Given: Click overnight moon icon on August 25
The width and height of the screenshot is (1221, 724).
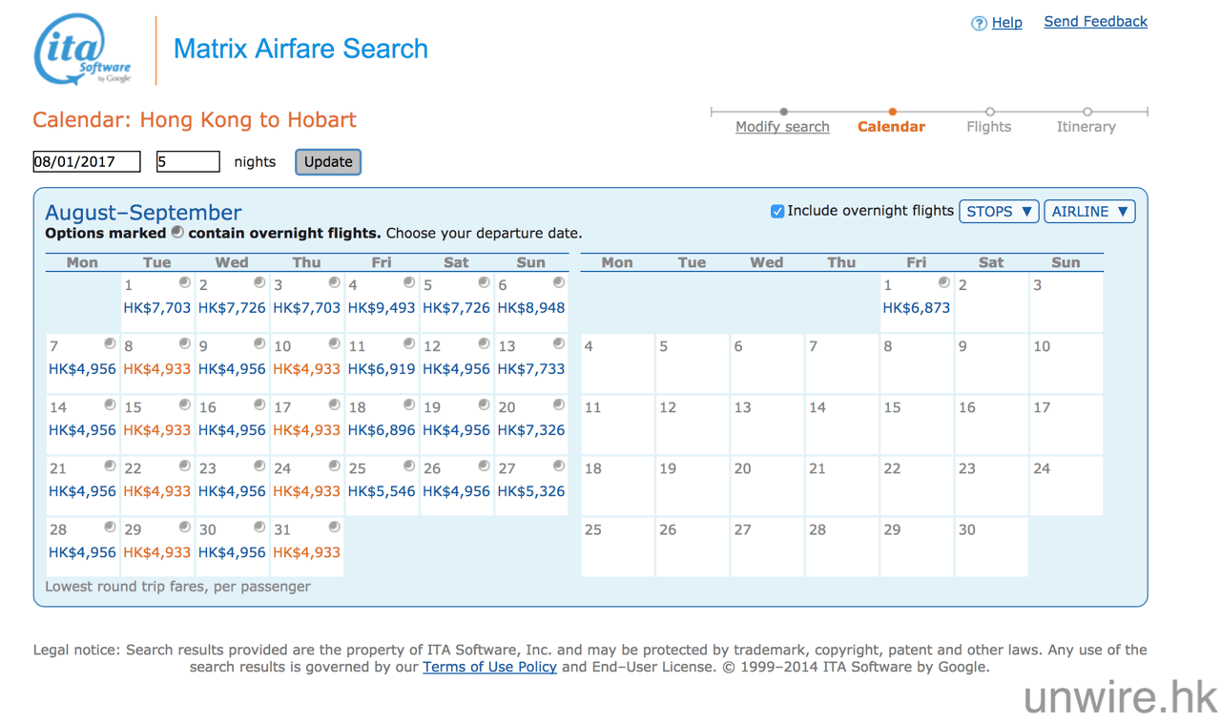Looking at the screenshot, I should pyautogui.click(x=408, y=465).
